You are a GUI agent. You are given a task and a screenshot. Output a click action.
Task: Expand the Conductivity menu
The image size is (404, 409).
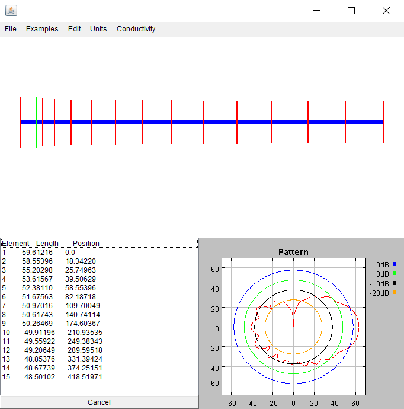click(x=136, y=29)
